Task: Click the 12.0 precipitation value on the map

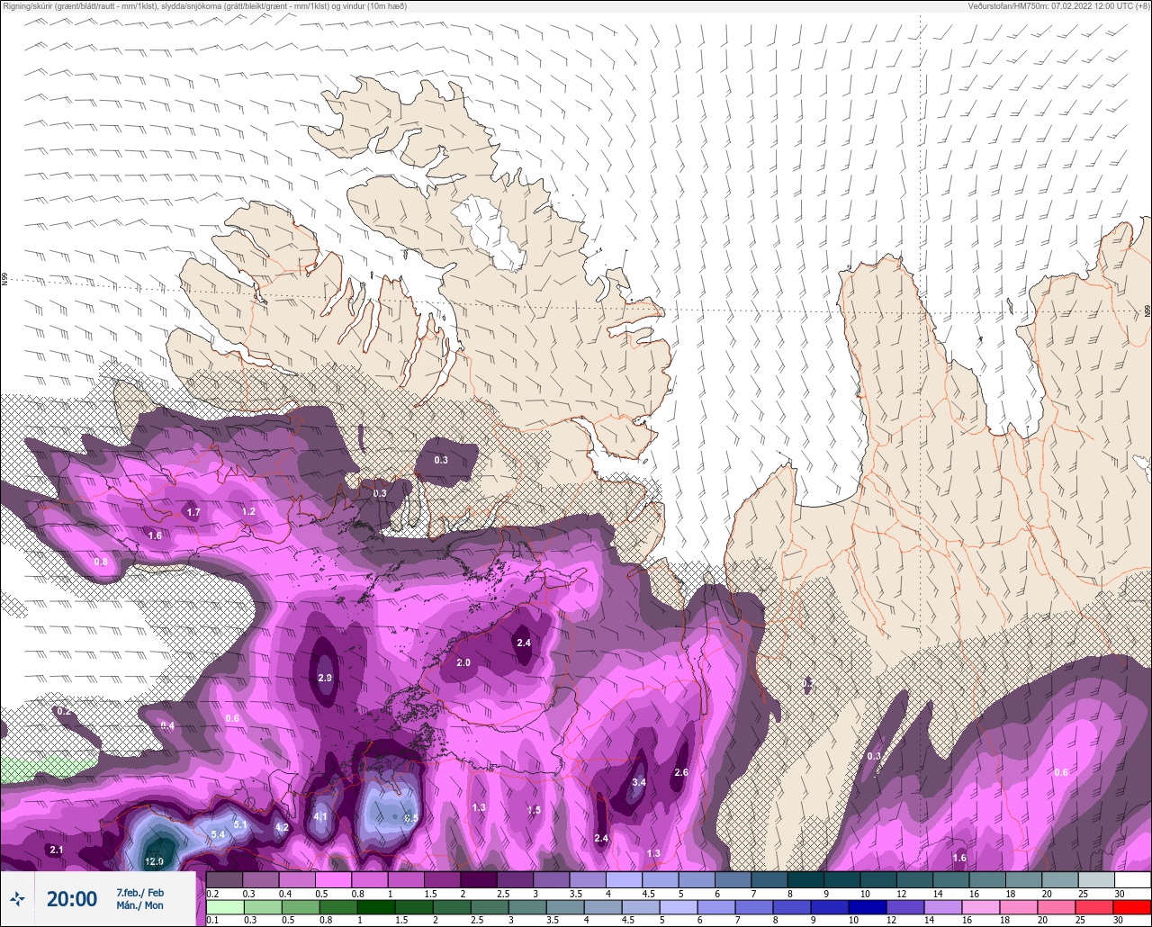Action: [x=155, y=861]
